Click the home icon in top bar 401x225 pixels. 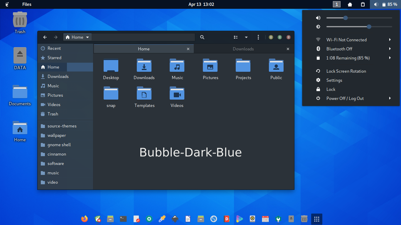(350, 4)
